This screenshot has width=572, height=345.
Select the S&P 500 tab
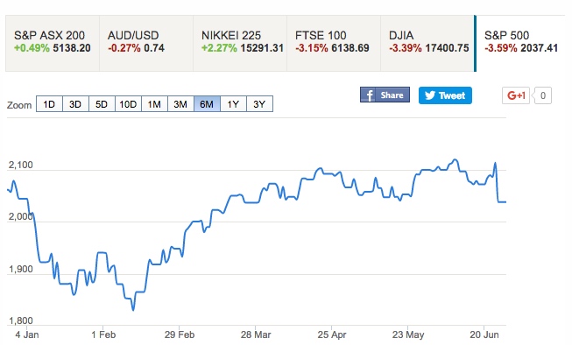[521, 44]
